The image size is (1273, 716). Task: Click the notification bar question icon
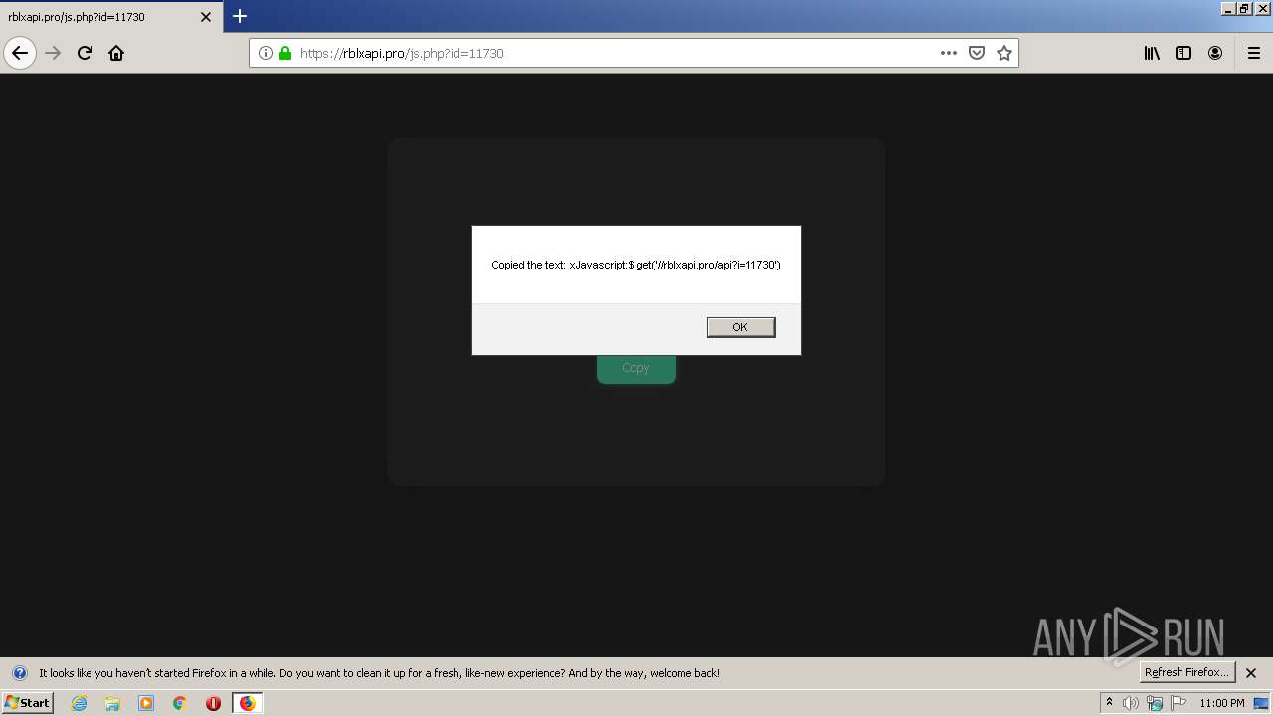point(19,673)
